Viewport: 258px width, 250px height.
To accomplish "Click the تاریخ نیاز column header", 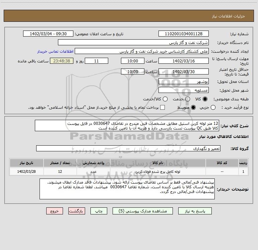I will (x=26, y=163).
